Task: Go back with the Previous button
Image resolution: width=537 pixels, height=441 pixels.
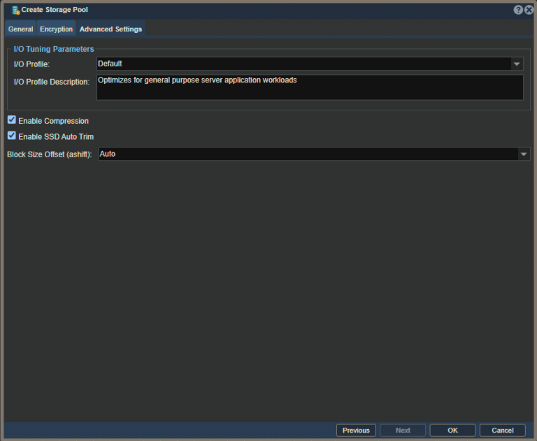Action: (x=356, y=431)
